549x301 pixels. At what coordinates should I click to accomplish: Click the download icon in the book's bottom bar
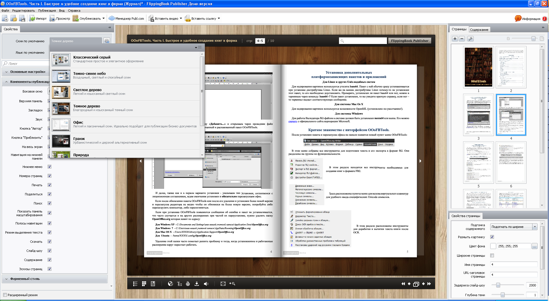pyautogui.click(x=197, y=284)
